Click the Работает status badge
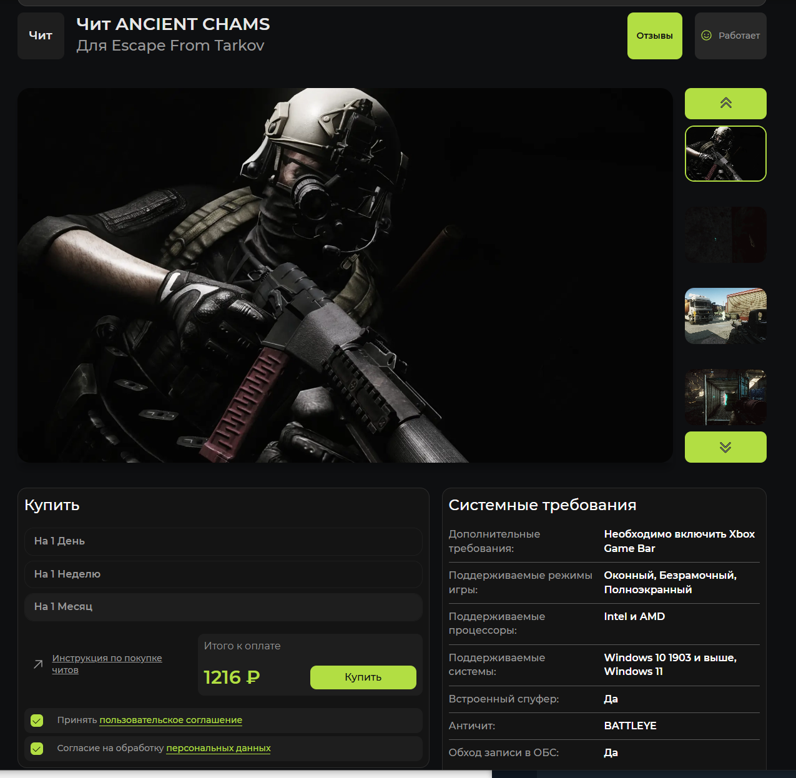Screen dimensions: 796x778 [730, 36]
